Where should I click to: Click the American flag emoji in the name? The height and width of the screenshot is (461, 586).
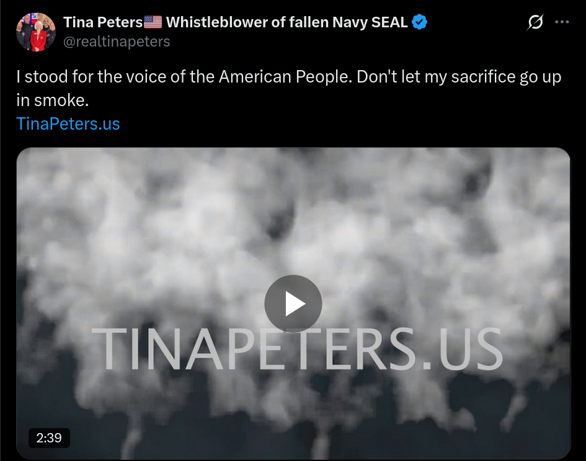153,22
